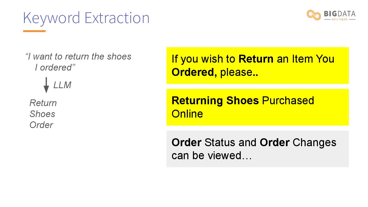Click the orange underline below the title
Image resolution: width=368 pixels, height=207 pixels.
tap(34, 31)
